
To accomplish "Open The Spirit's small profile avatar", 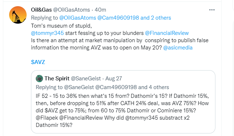I will click(39, 79).
